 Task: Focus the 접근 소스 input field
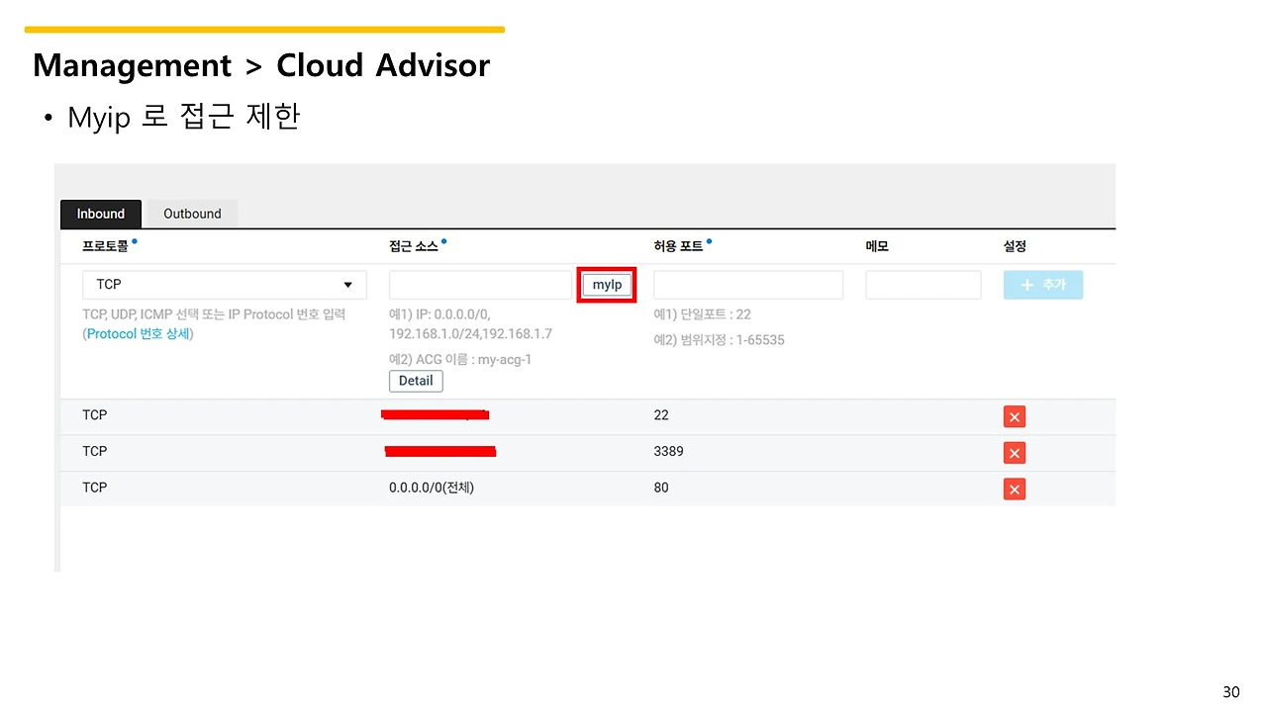480,285
